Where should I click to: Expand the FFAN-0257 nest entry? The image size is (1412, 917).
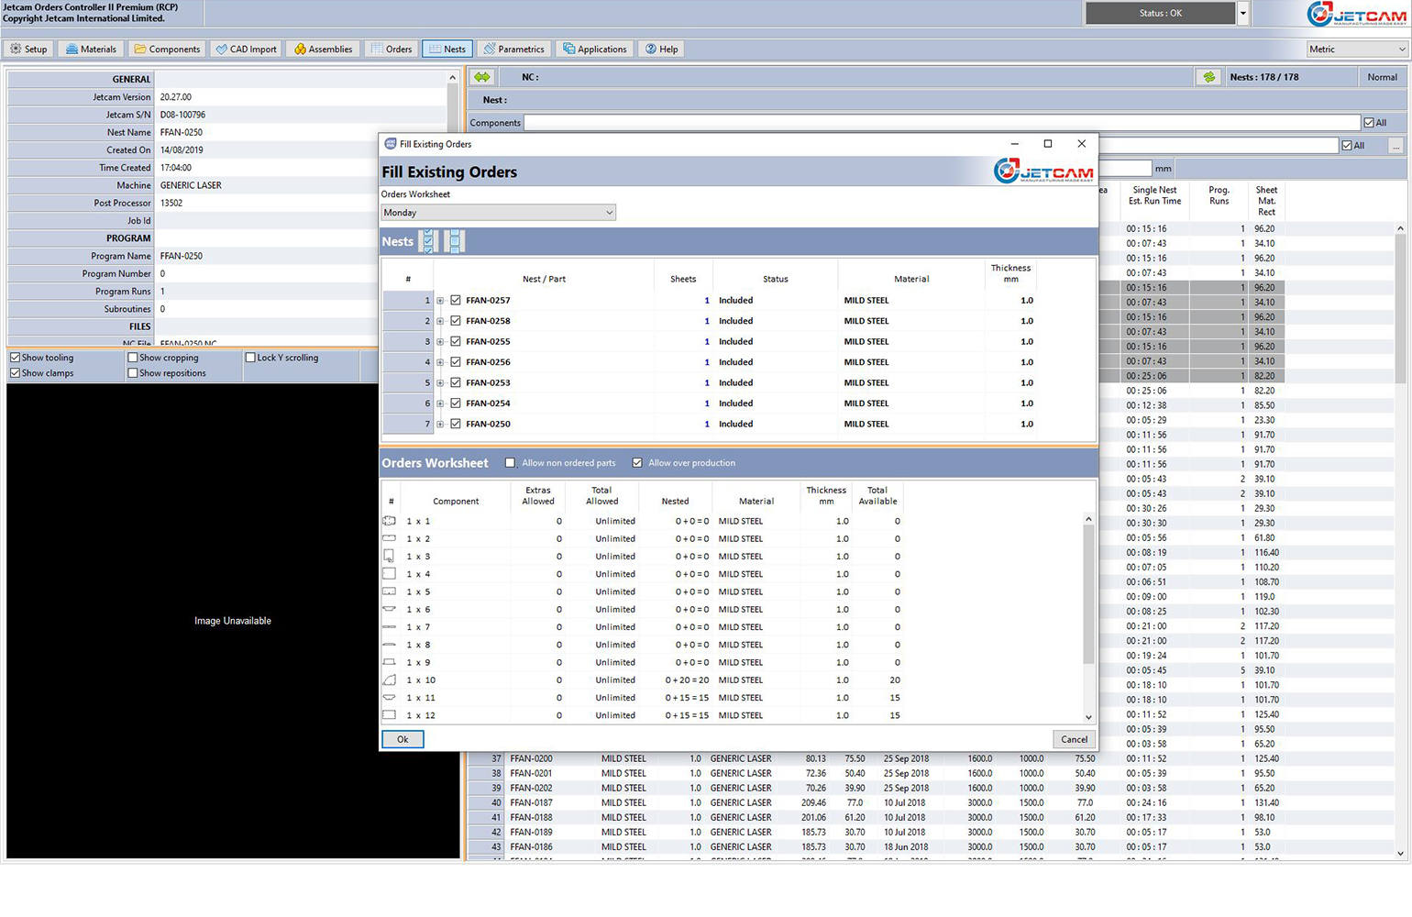coord(441,300)
